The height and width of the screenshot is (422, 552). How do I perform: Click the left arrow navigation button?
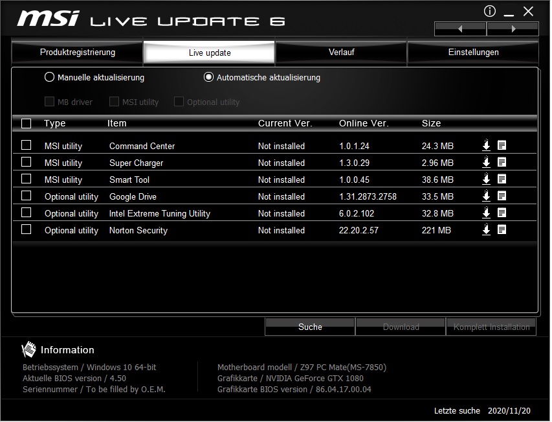pyautogui.click(x=461, y=29)
